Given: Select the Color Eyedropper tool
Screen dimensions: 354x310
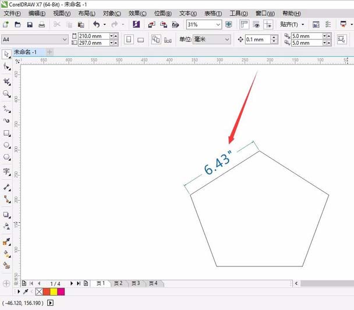Looking at the screenshot, I should click(x=6, y=242).
